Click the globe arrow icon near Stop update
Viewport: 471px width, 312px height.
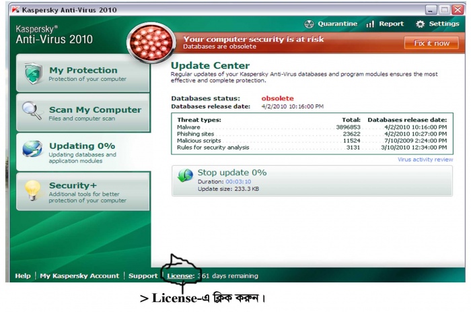point(185,175)
